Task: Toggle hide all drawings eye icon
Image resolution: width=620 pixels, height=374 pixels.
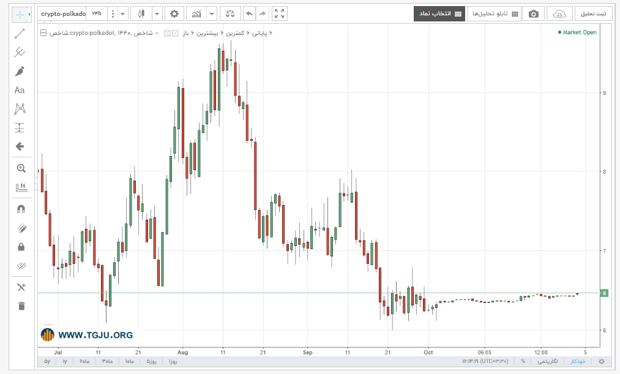Action: click(21, 266)
